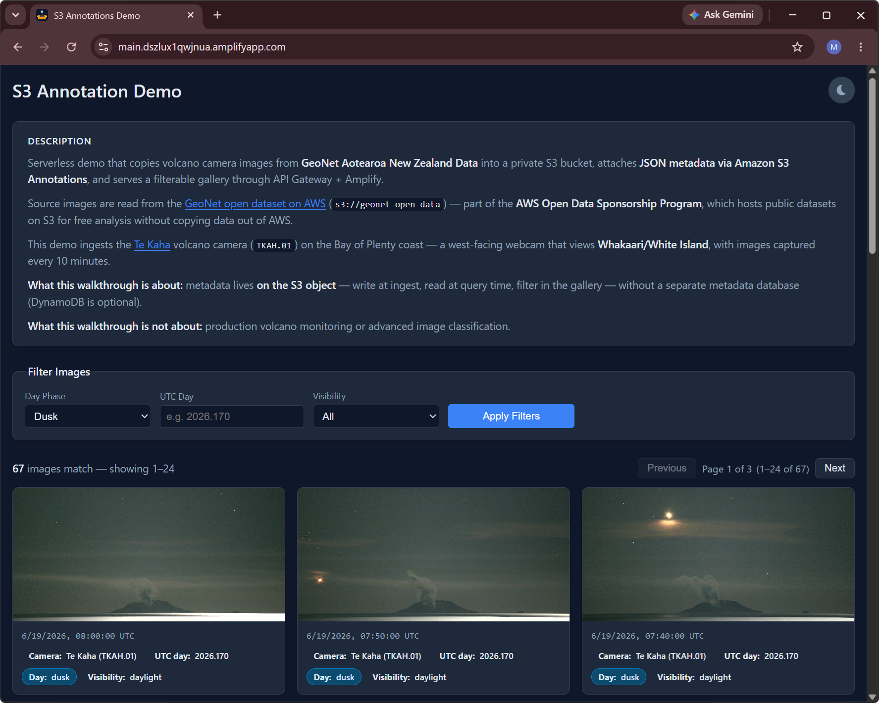
Task: Open the 07:40:00 UTC volcano thumbnail
Action: pos(718,555)
